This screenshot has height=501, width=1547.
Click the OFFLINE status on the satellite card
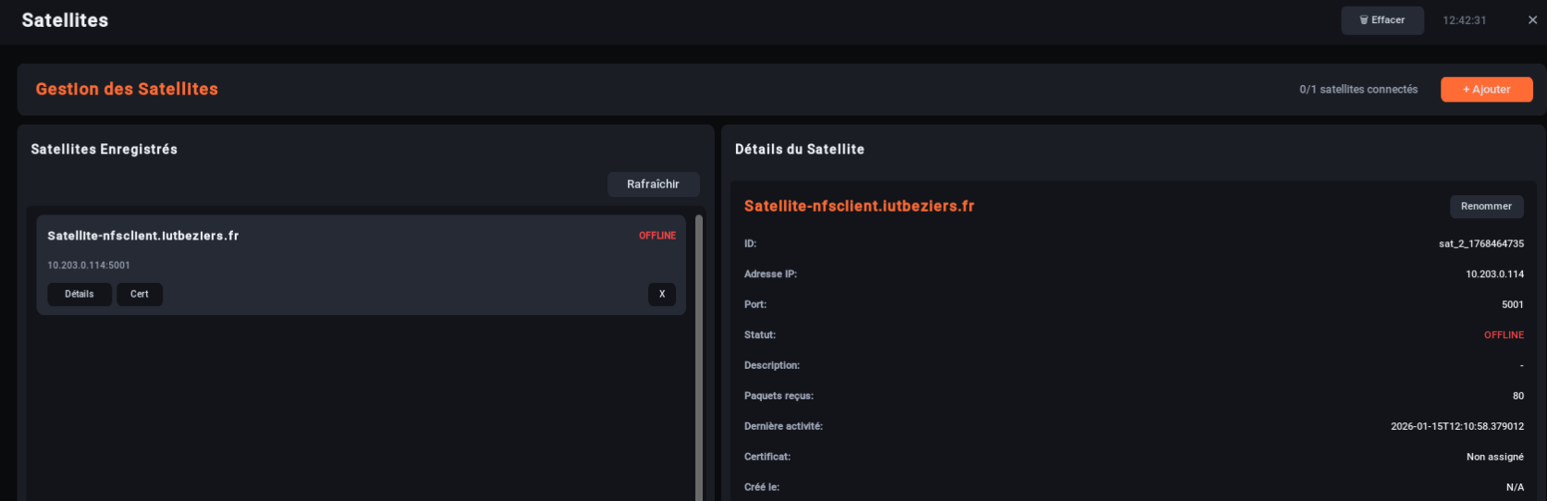[x=657, y=236]
